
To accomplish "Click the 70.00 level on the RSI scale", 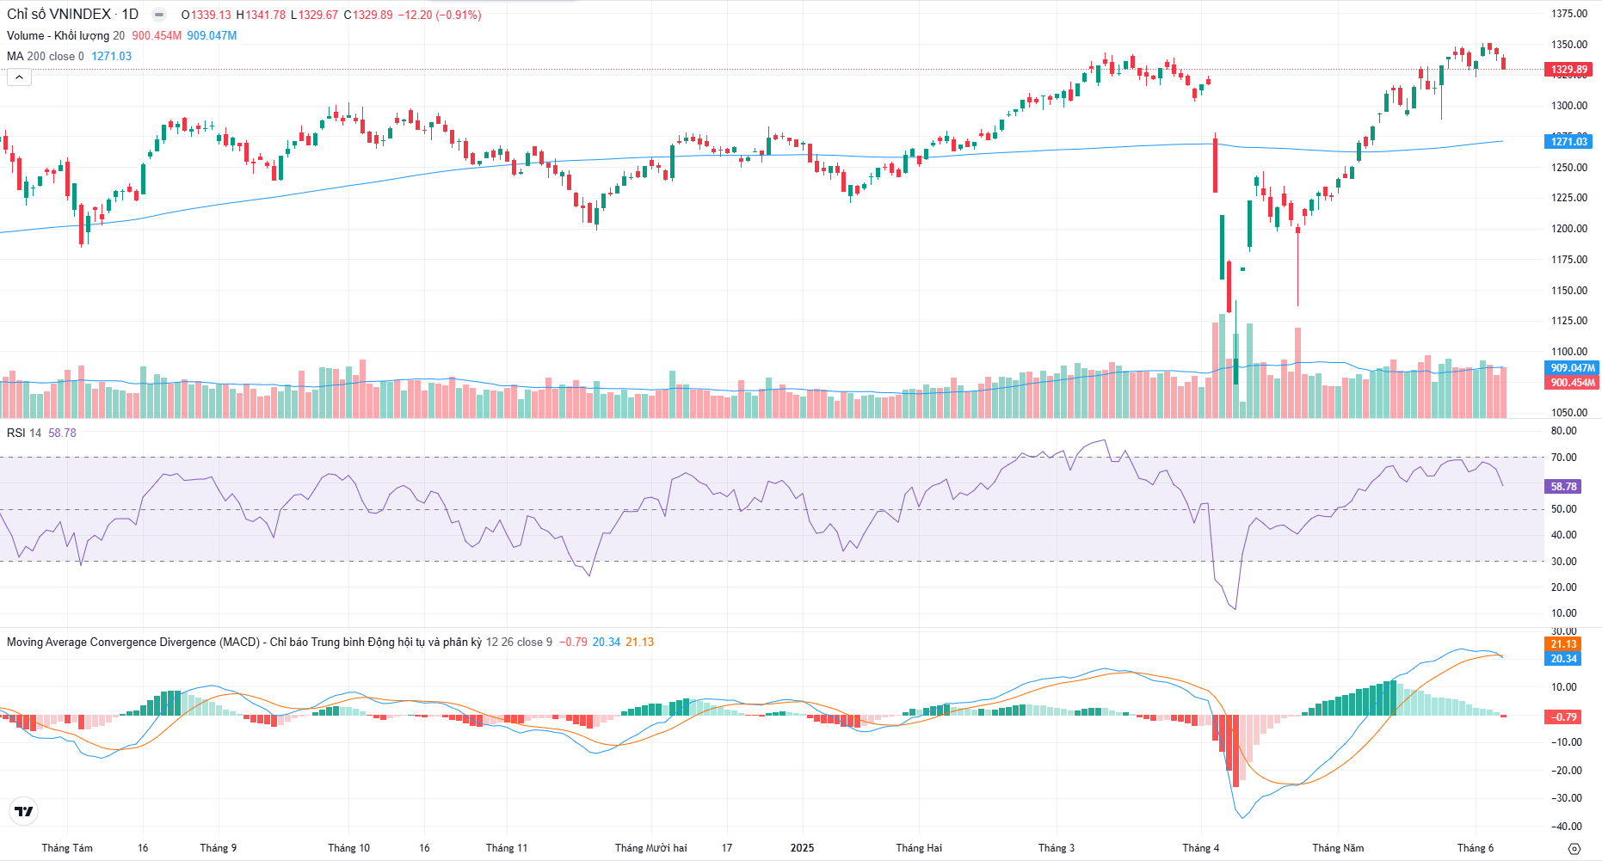I will (1564, 458).
